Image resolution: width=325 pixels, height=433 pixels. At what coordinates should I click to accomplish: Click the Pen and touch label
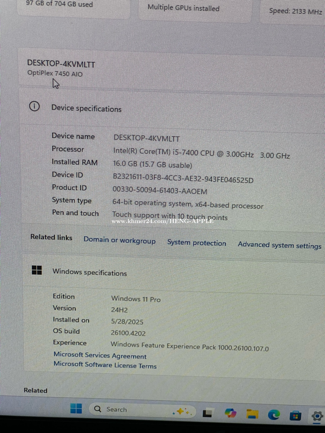coord(76,213)
